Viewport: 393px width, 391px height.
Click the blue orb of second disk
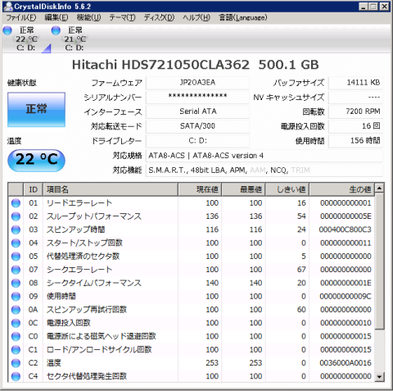click(56, 30)
